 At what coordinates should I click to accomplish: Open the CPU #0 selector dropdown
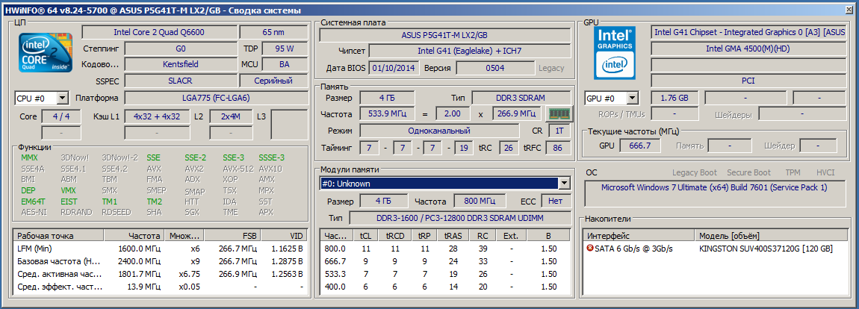point(62,98)
